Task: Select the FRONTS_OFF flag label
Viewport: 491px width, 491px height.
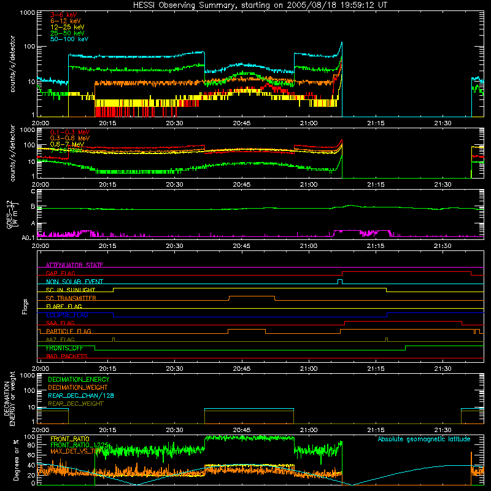Action: point(64,348)
